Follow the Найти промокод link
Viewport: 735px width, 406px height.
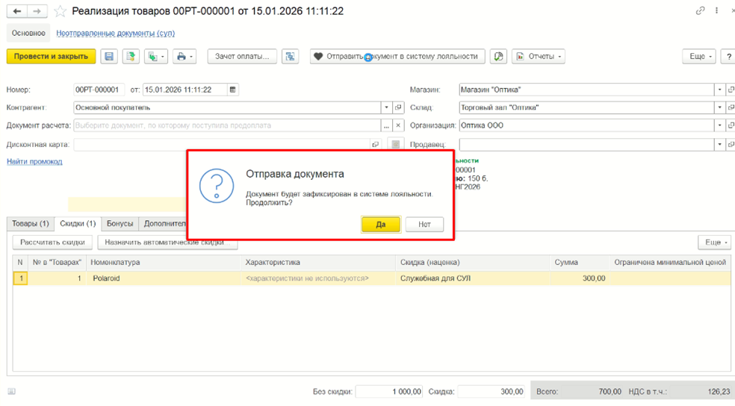pyautogui.click(x=34, y=161)
